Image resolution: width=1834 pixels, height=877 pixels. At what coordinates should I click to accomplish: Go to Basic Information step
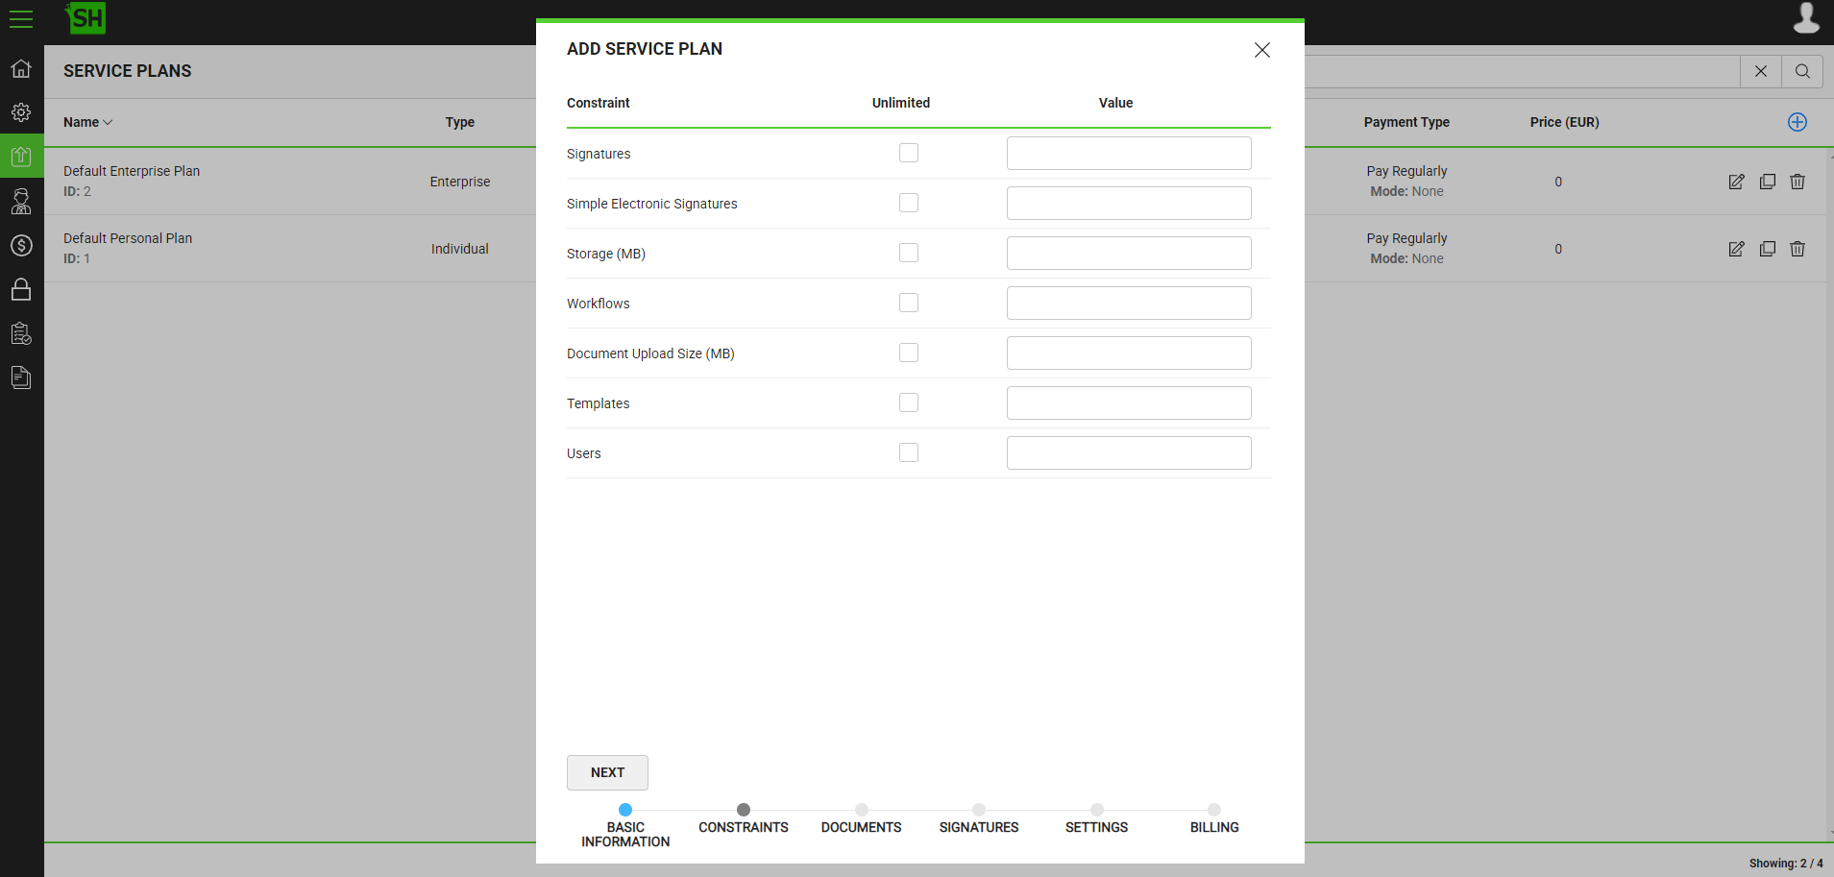[x=625, y=826]
